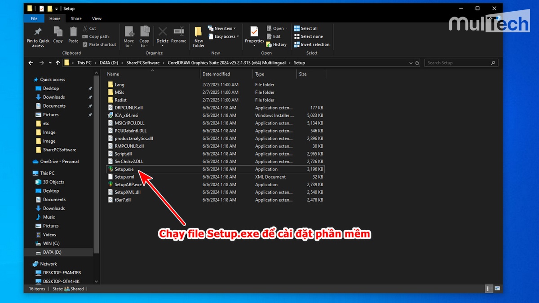The width and height of the screenshot is (539, 303).
Task: Open the File menu
Action: [x=34, y=18]
